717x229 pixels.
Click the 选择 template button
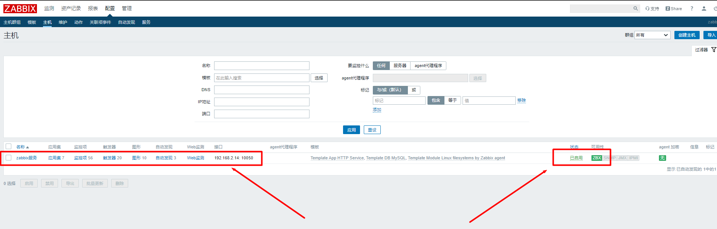tap(319, 78)
